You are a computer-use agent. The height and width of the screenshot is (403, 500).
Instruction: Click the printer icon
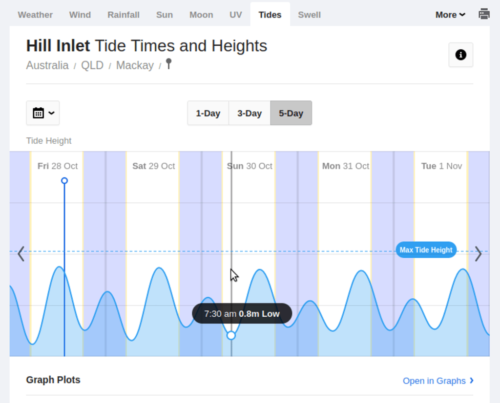click(484, 14)
